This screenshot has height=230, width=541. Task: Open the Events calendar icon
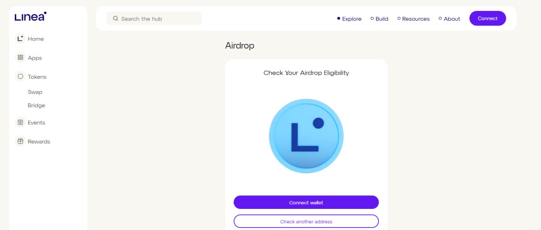[20, 122]
